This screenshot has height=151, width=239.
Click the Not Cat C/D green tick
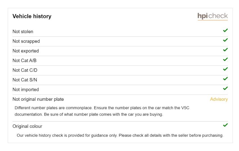pyautogui.click(x=225, y=69)
